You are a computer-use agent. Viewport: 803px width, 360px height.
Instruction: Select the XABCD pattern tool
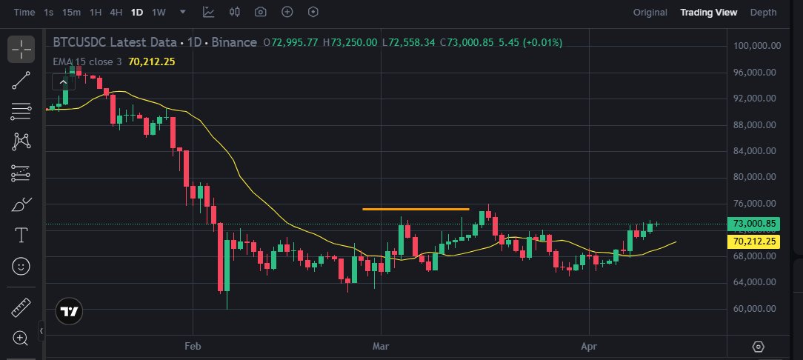(x=21, y=141)
